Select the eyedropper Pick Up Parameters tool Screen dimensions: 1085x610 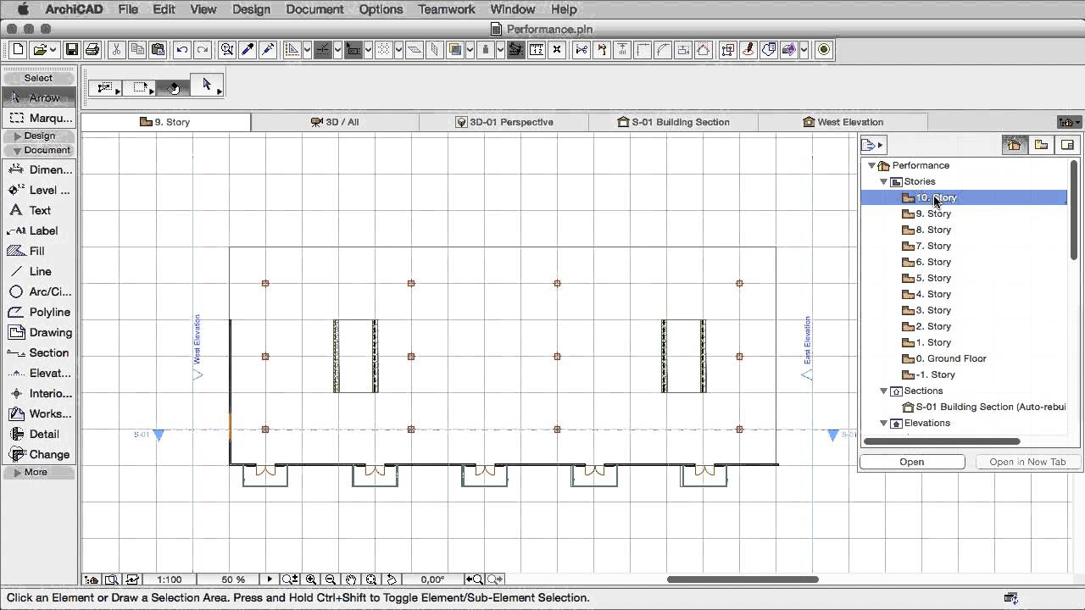pyautogui.click(x=248, y=50)
